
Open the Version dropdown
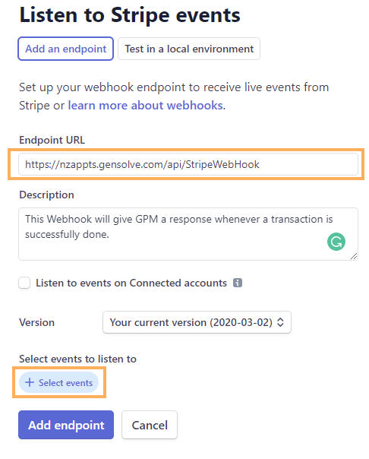197,322
